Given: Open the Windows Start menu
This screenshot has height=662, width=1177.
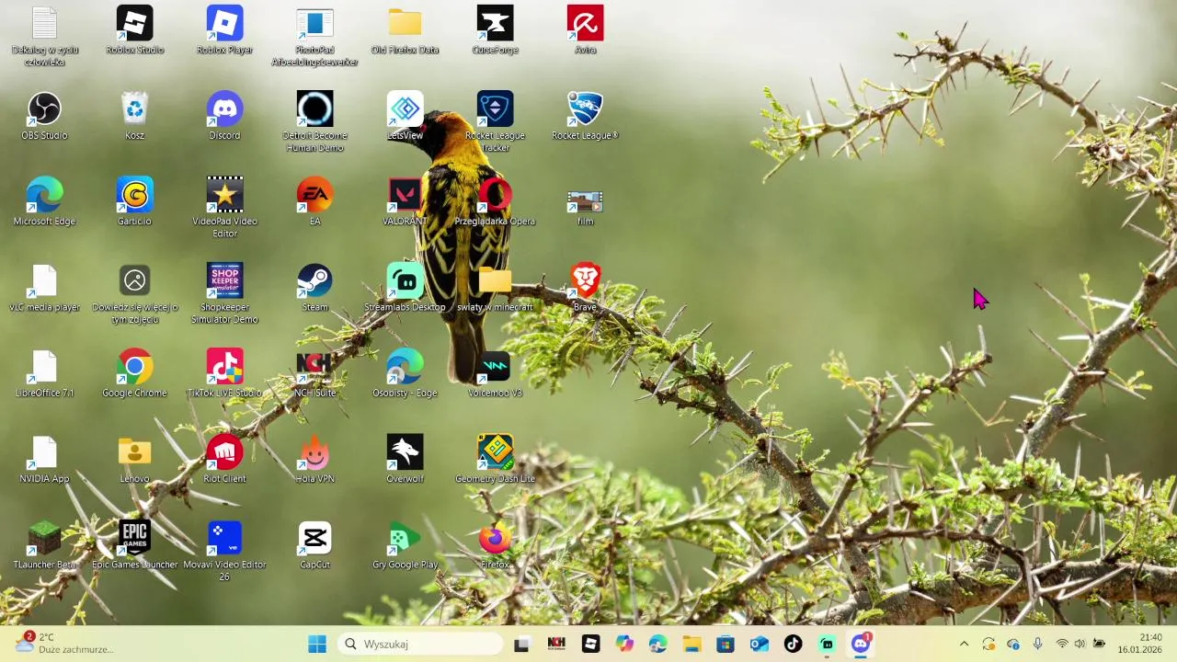Looking at the screenshot, I should click(317, 644).
